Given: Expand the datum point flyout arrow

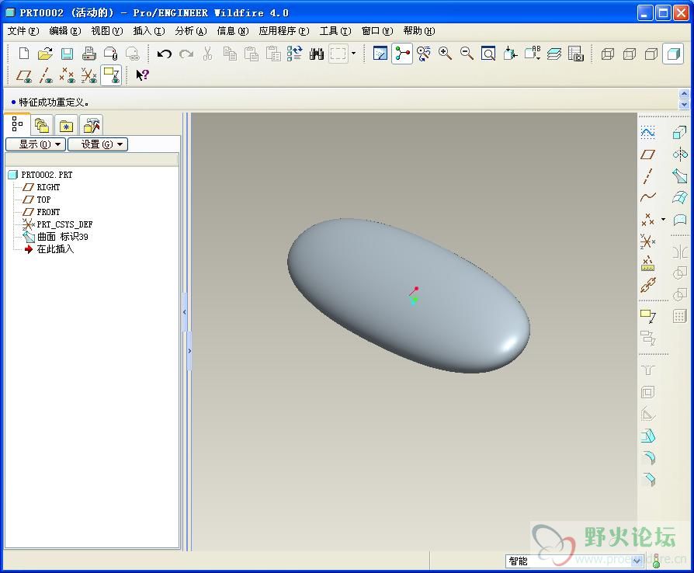Looking at the screenshot, I should pos(663,219).
